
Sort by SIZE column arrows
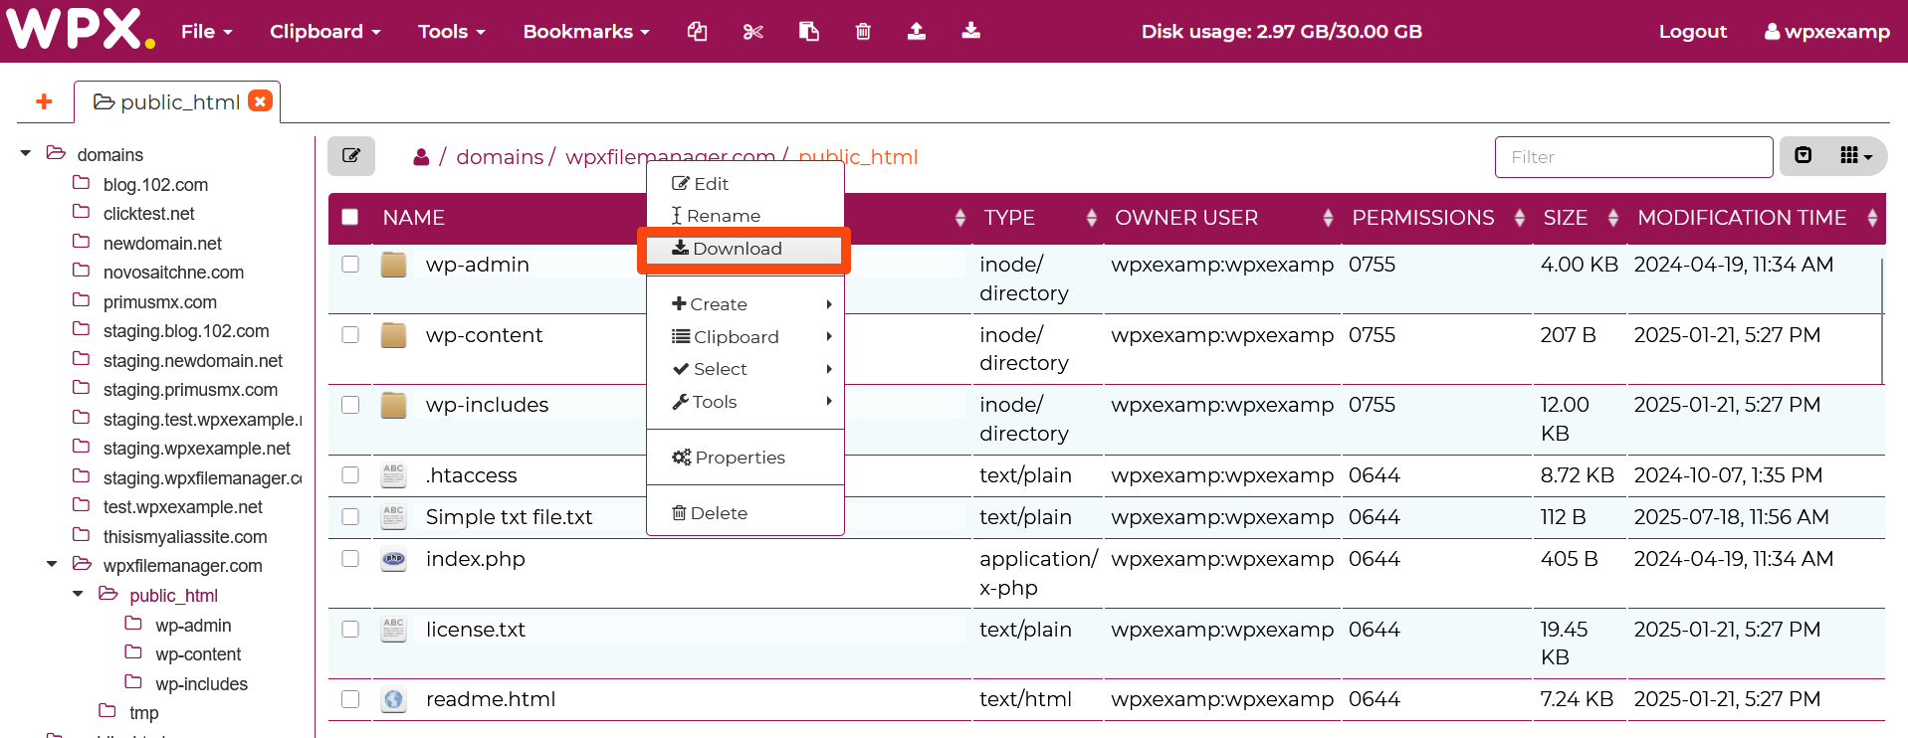(x=1612, y=218)
